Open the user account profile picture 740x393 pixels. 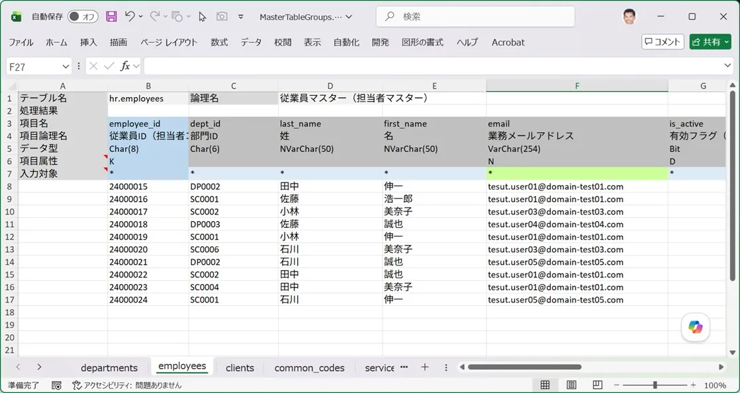coord(629,17)
